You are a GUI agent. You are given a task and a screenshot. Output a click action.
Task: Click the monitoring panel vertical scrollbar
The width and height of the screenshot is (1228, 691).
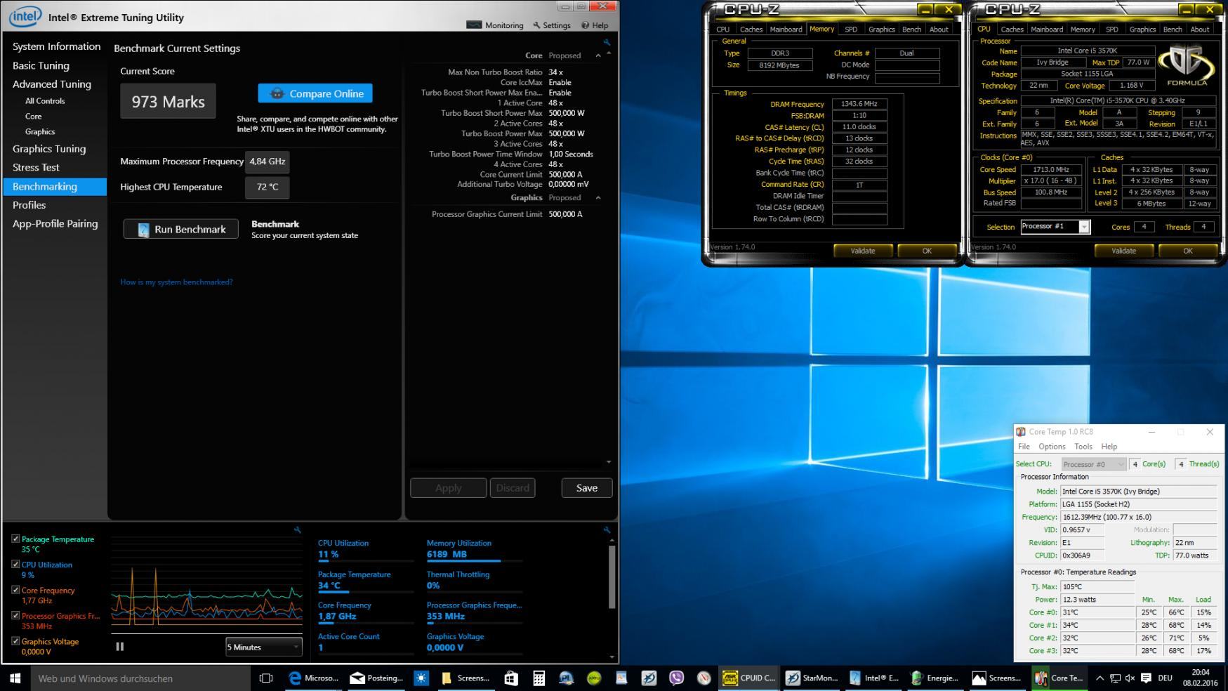[612, 576]
